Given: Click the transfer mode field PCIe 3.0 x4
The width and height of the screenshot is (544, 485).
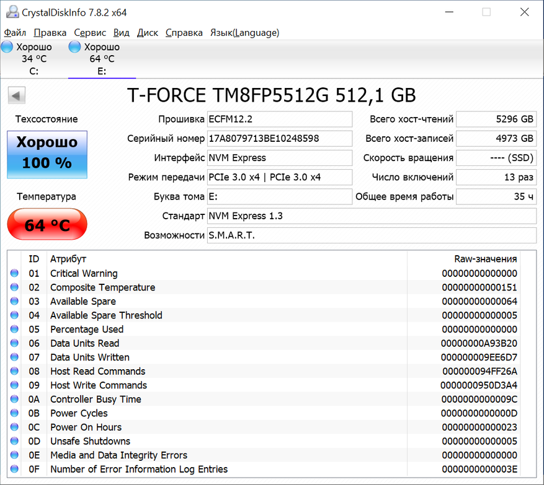Looking at the screenshot, I should (x=280, y=177).
